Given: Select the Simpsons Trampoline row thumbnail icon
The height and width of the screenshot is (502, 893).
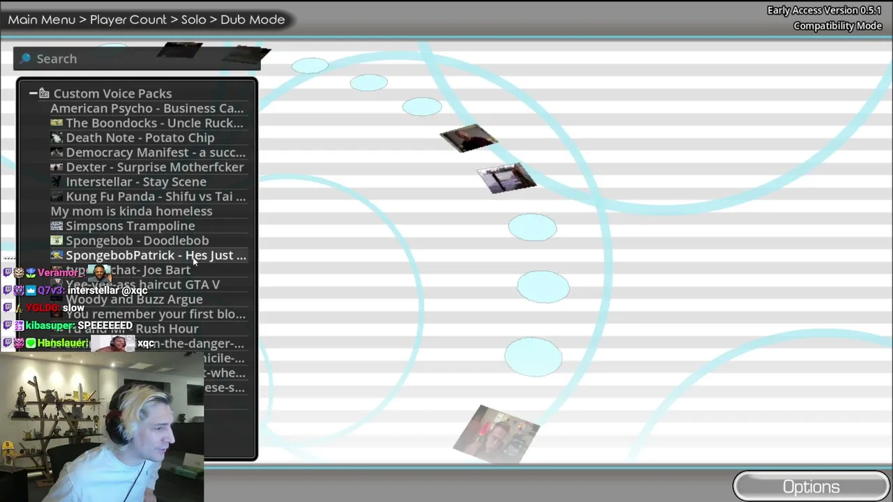Looking at the screenshot, I should coord(57,226).
